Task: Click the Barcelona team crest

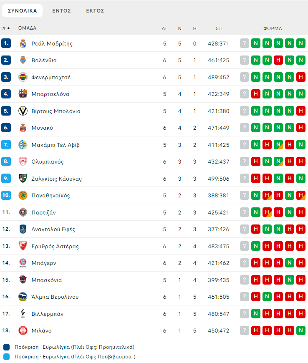Action: (x=23, y=94)
